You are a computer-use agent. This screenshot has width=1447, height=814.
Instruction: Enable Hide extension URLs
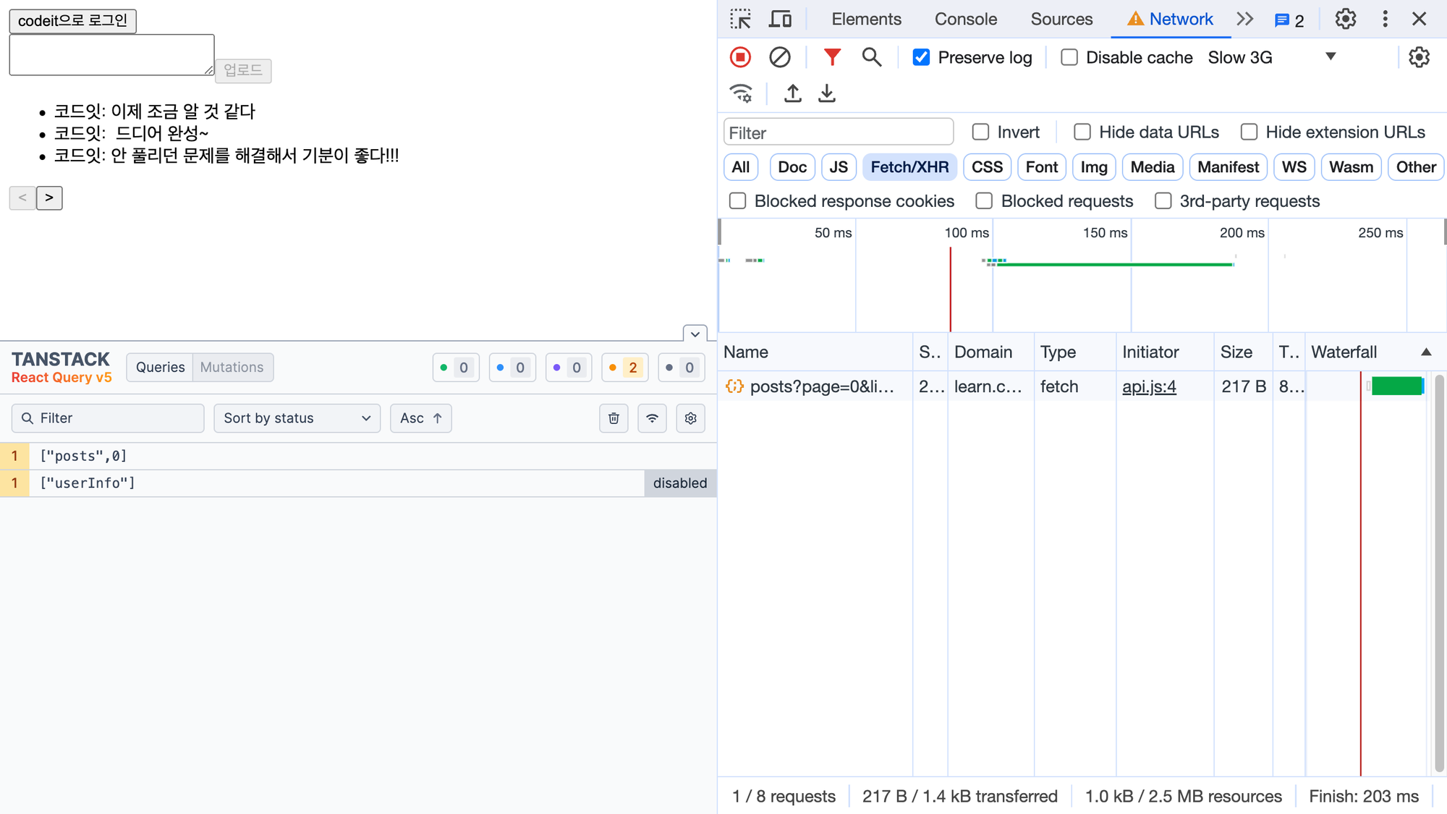[x=1249, y=132]
